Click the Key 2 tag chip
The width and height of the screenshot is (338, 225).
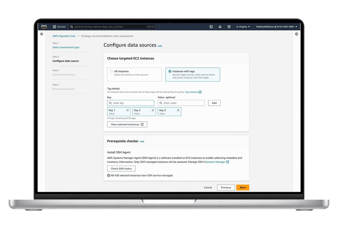[x=144, y=112]
